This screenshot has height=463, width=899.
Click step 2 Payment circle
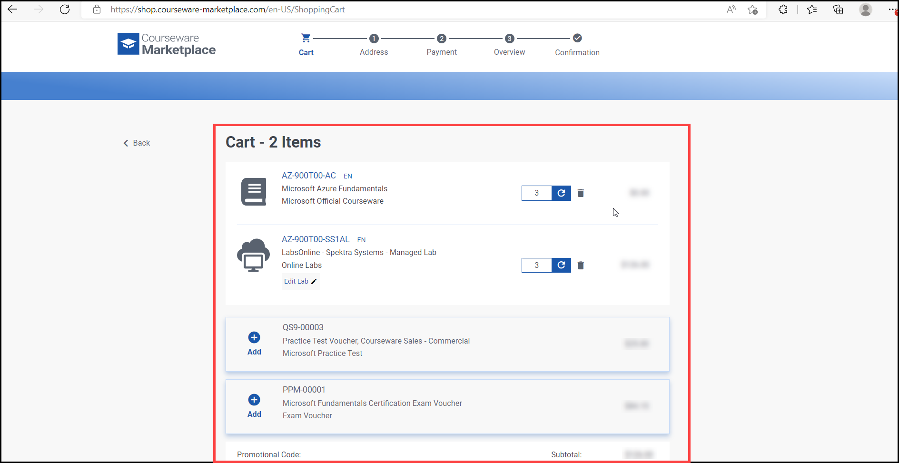(442, 38)
